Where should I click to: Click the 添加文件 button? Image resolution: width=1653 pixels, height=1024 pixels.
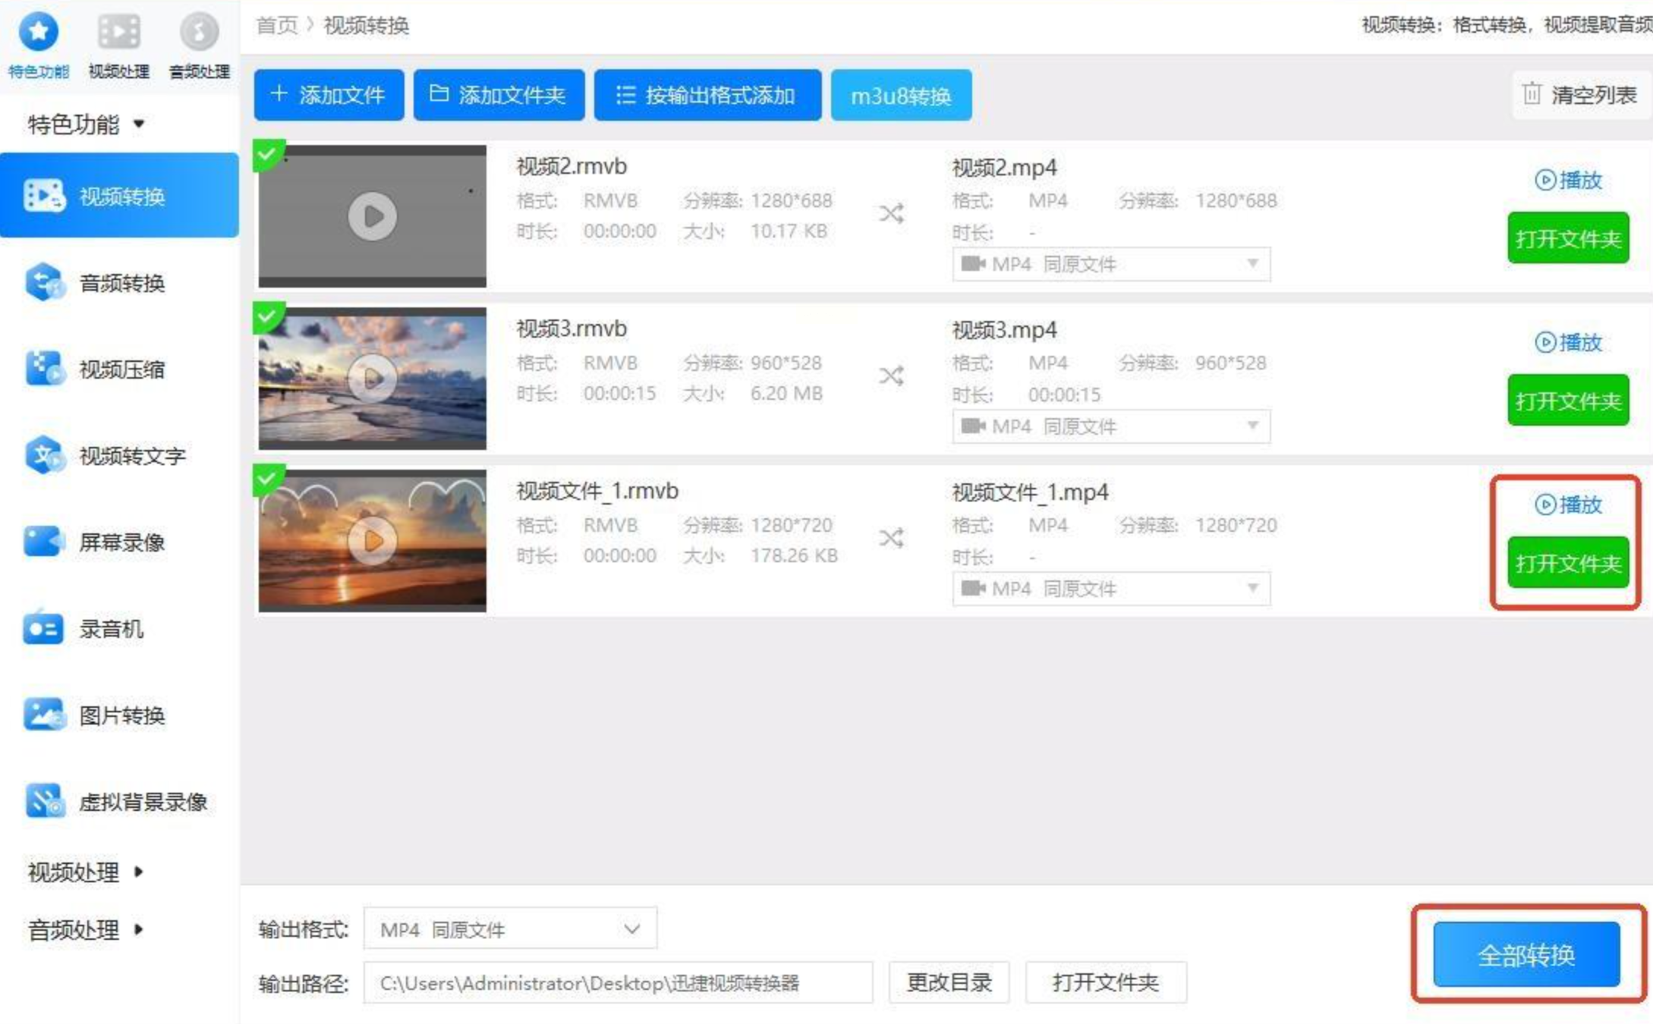point(329,95)
